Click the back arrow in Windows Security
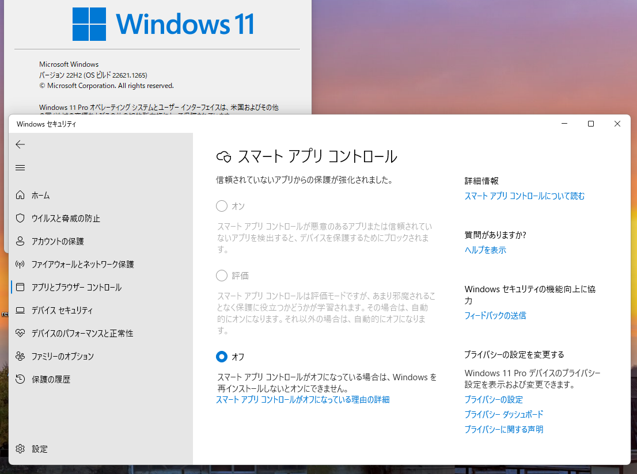The width and height of the screenshot is (637, 474). pyautogui.click(x=20, y=144)
